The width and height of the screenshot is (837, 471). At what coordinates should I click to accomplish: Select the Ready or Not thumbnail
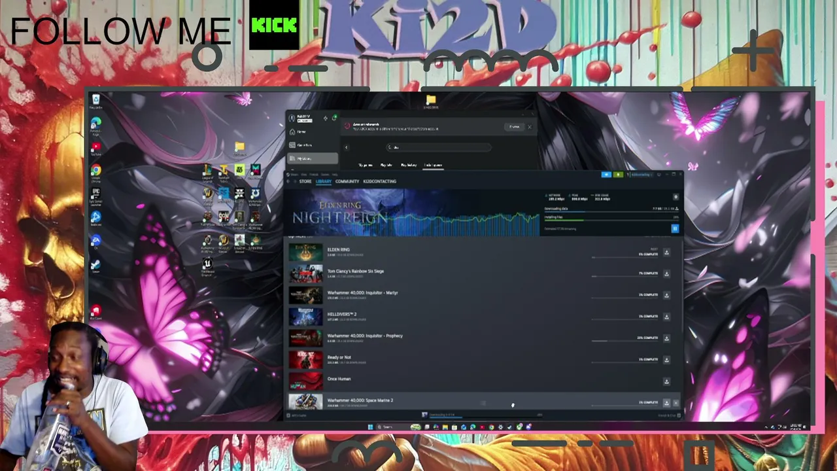306,360
